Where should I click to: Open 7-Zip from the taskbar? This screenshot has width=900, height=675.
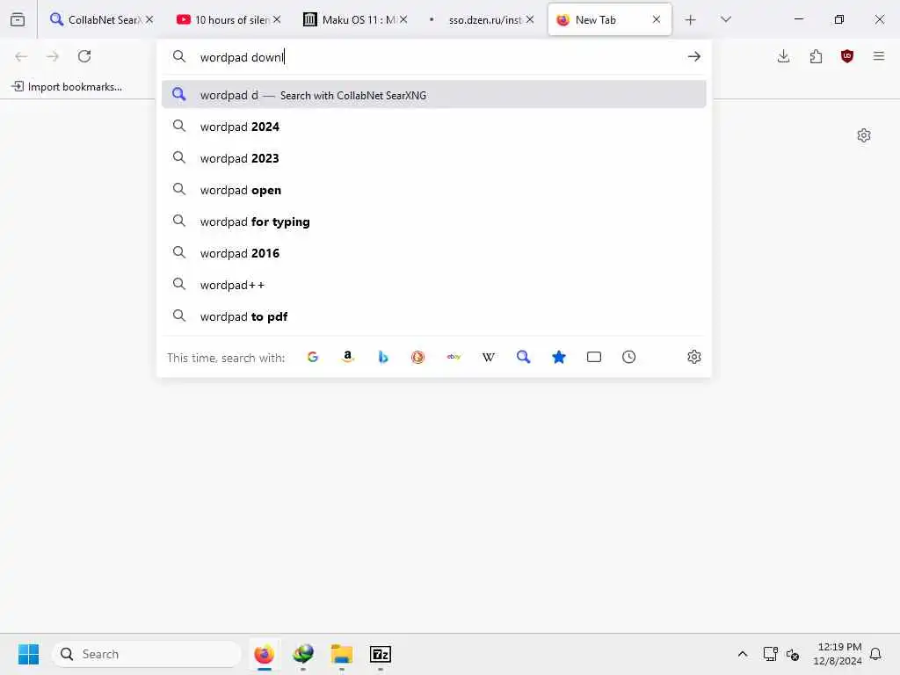[x=381, y=654]
